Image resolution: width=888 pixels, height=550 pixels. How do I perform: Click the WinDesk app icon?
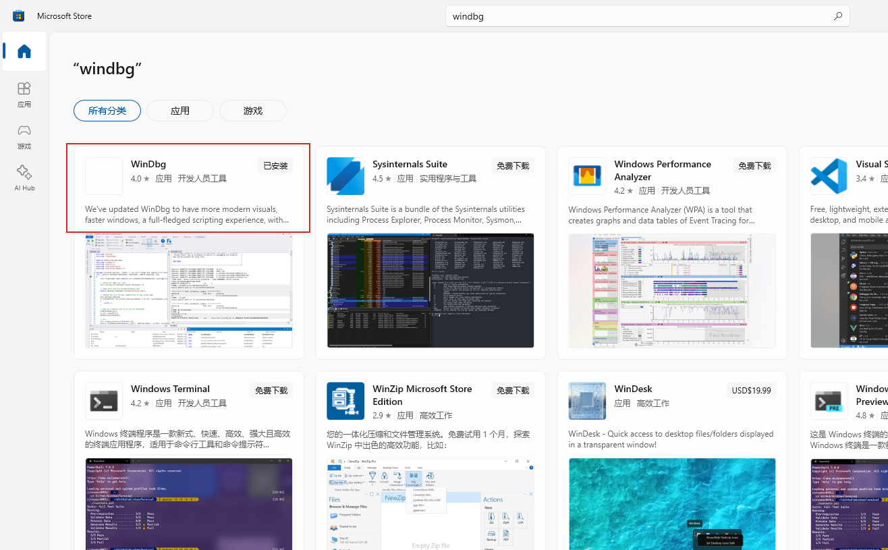(587, 401)
